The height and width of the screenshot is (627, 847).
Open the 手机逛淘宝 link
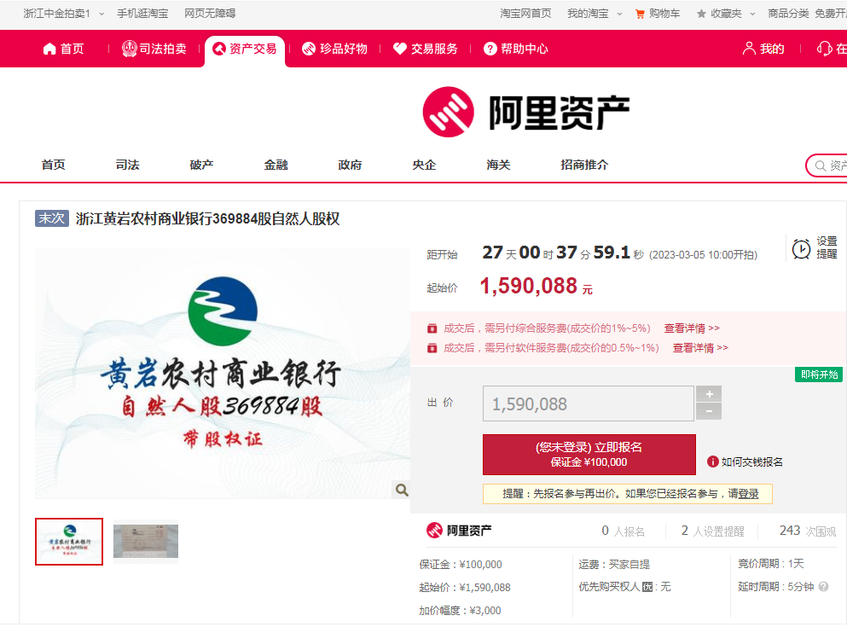[142, 14]
